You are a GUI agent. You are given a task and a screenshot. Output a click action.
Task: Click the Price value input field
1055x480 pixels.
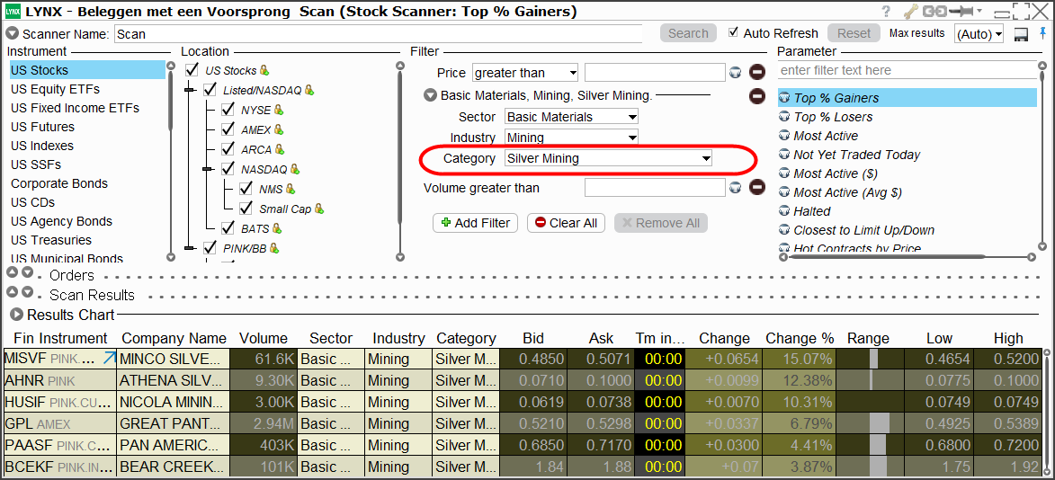(x=656, y=73)
